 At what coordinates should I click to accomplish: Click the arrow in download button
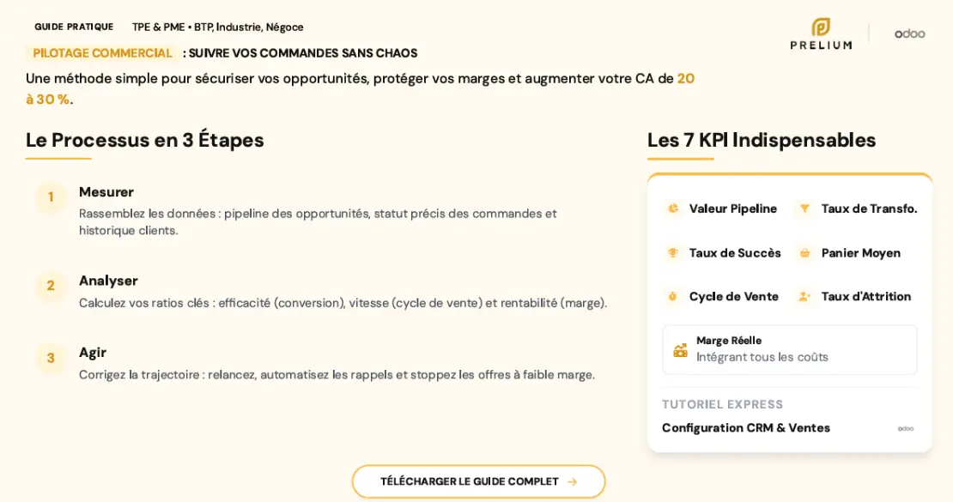pyautogui.click(x=573, y=482)
